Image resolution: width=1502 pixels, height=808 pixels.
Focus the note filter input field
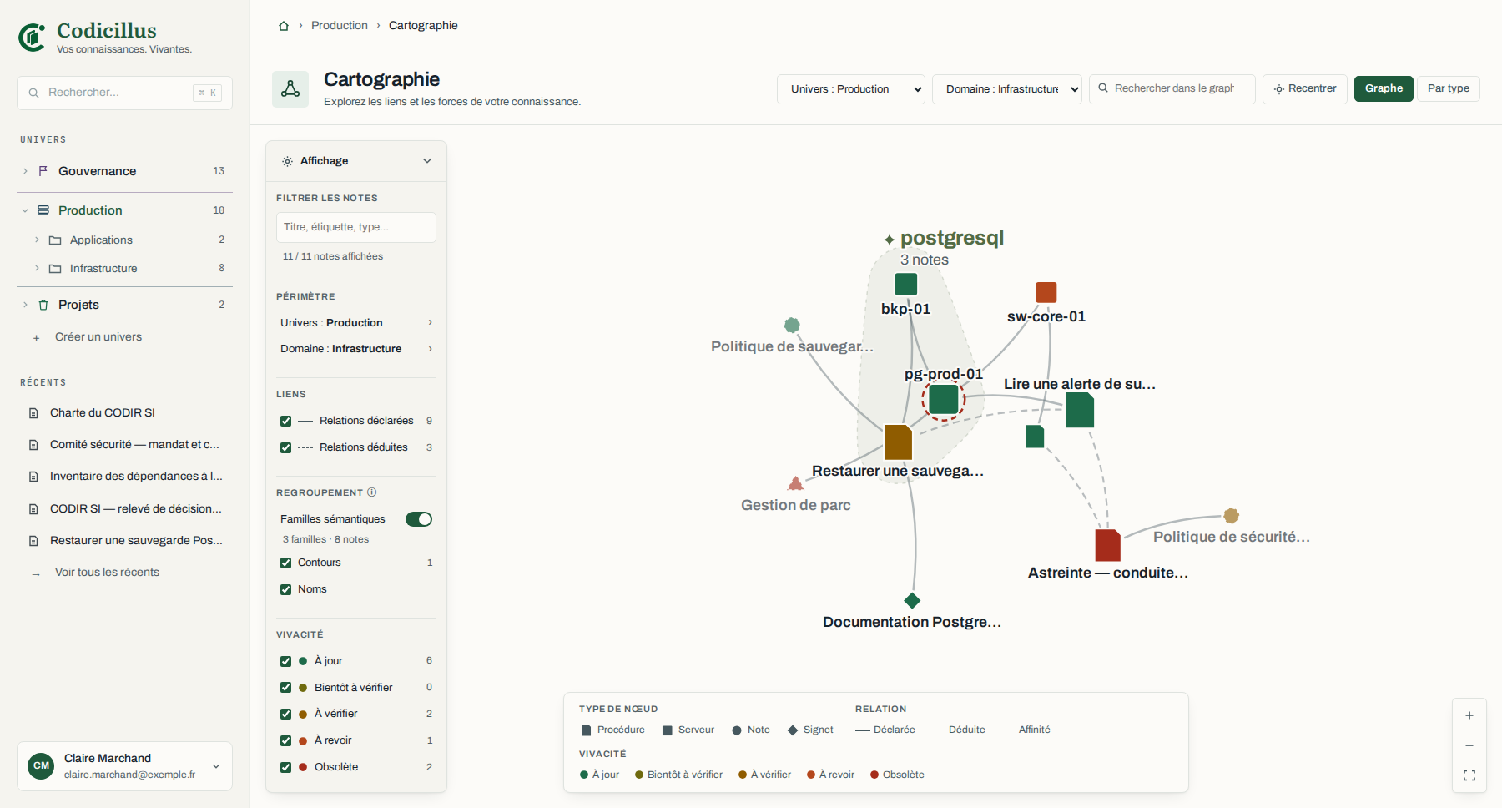pyautogui.click(x=356, y=227)
